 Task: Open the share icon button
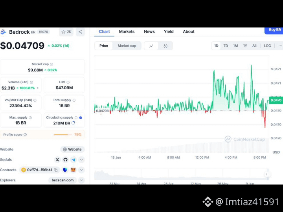click(x=80, y=32)
